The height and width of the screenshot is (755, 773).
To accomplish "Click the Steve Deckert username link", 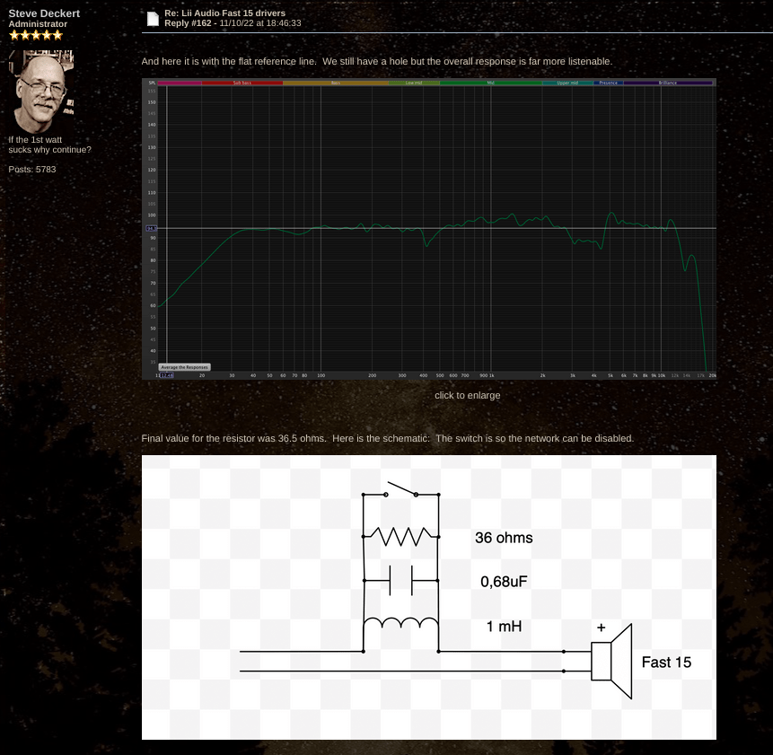I will [x=44, y=13].
